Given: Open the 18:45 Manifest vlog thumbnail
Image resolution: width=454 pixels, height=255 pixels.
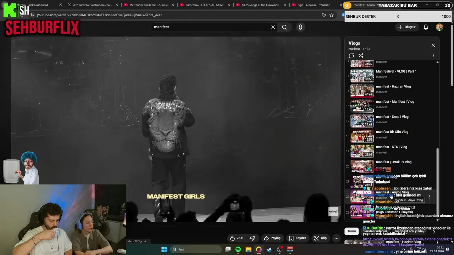Looking at the screenshot, I should tap(362, 106).
